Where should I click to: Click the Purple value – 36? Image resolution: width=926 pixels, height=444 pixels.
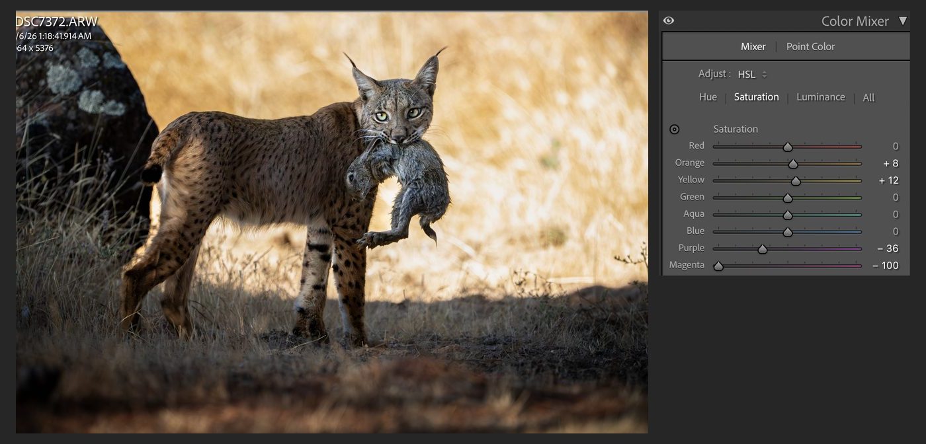[888, 248]
